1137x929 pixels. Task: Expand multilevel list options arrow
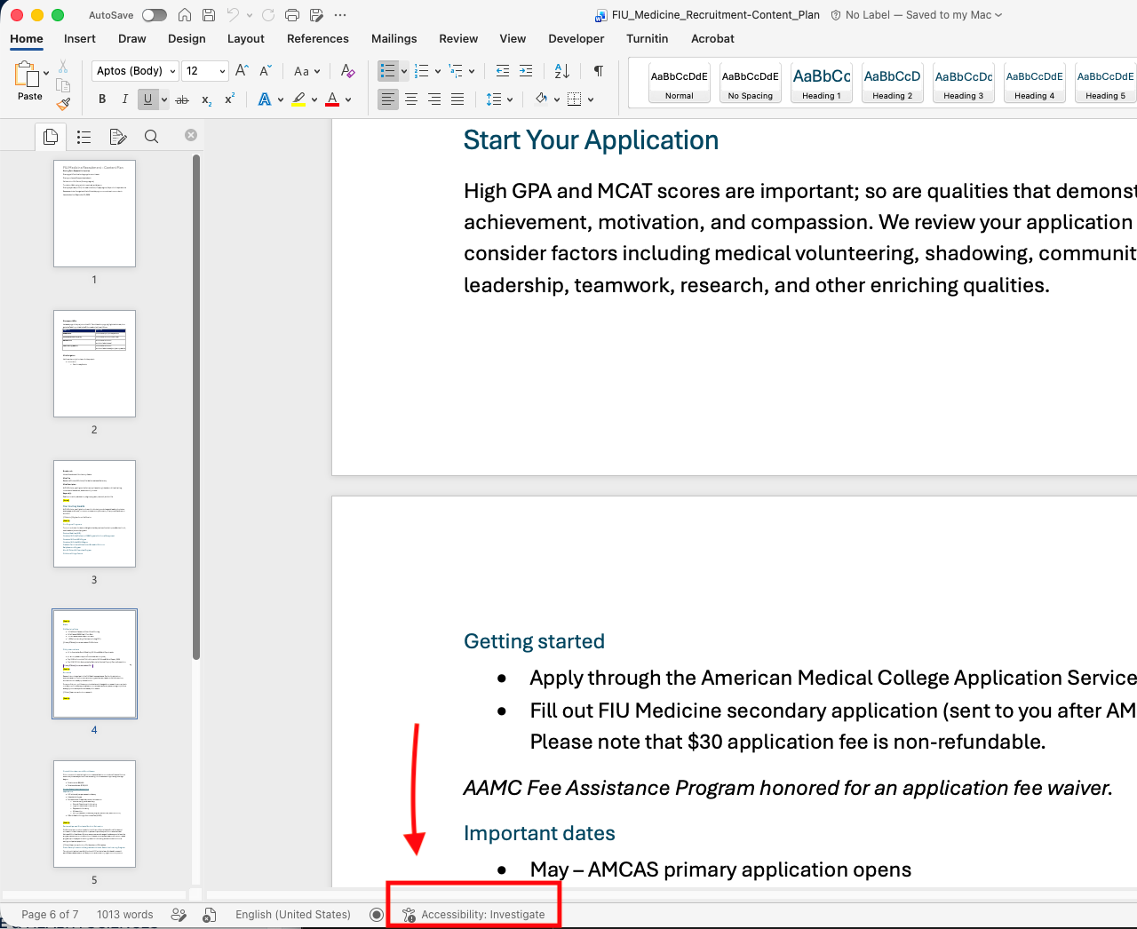(x=472, y=71)
